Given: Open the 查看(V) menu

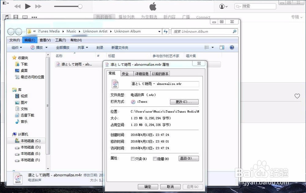Looking at the screenshot, I should pos(45,40).
